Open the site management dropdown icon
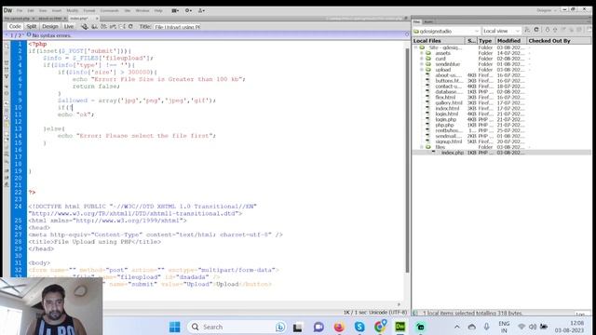Image resolution: width=596 pixels, height=335 pixels. coord(201,10)
